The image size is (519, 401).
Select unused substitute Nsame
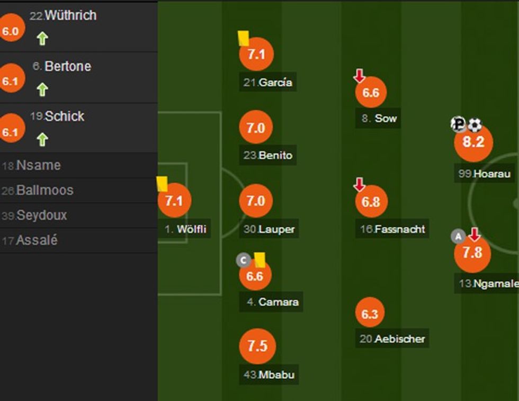(38, 165)
